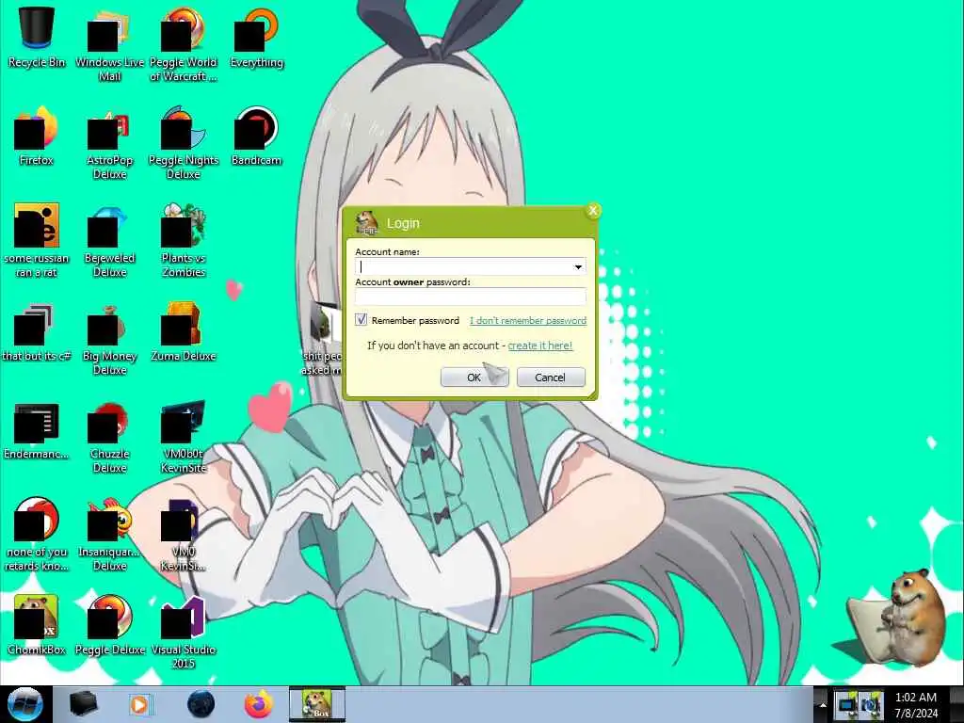Open the 'create it here!' account link
964x723 pixels.
(x=539, y=345)
